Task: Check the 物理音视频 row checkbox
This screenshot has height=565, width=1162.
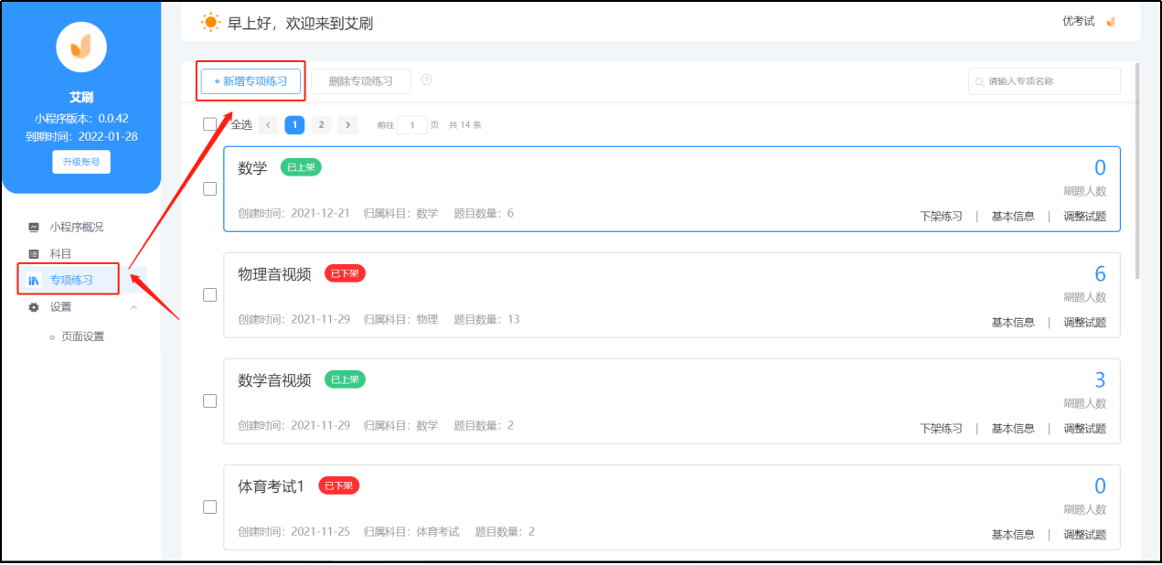Action: 209,294
